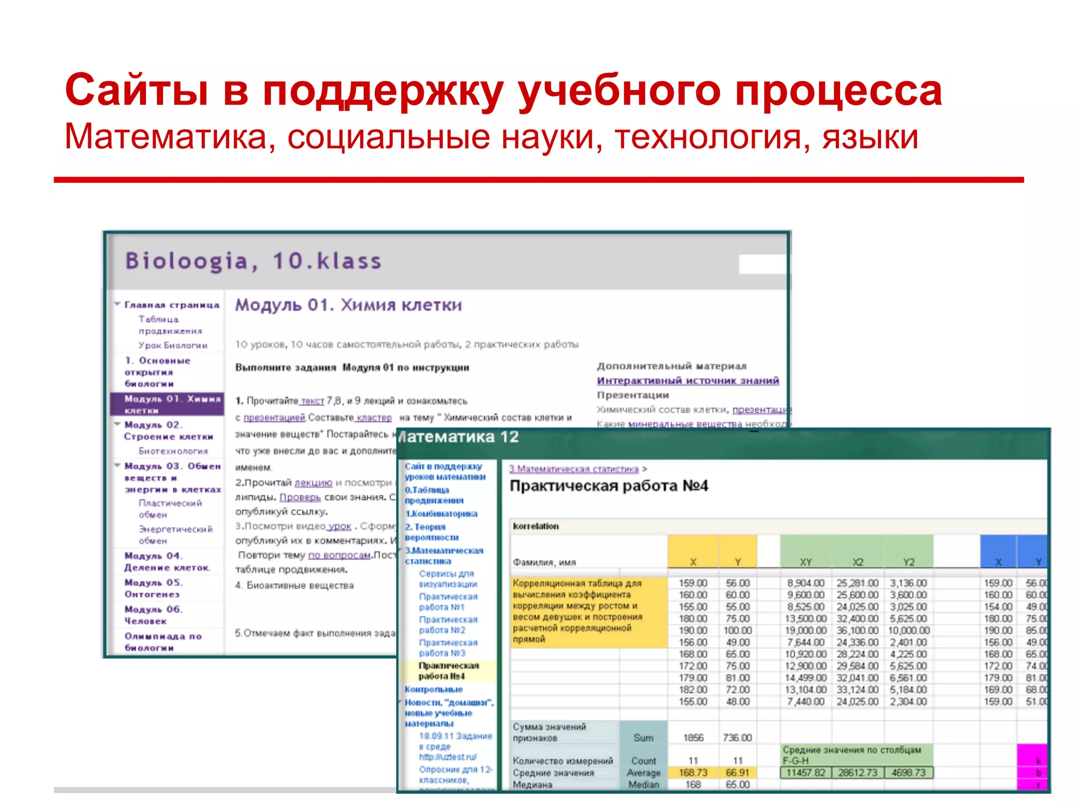Collapse the Новости домашки arrow in Математика site
Image resolution: width=1078 pixels, height=809 pixels.
(x=401, y=702)
